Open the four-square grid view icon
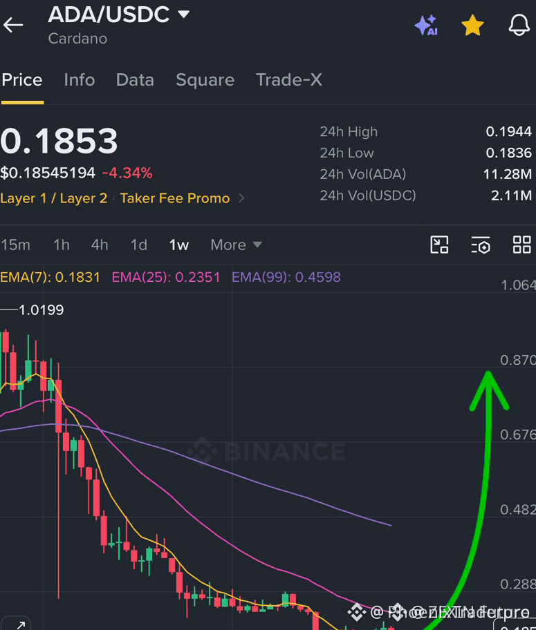Image resolution: width=536 pixels, height=630 pixels. click(522, 245)
